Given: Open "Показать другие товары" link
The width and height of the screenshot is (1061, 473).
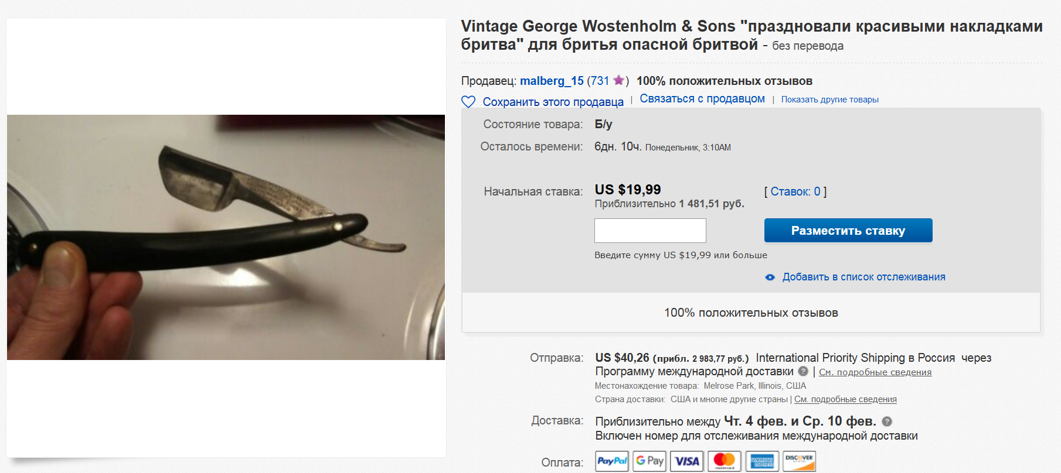Looking at the screenshot, I should 829,100.
